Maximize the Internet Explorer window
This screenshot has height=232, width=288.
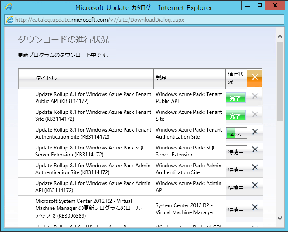pyautogui.click(x=260, y=6)
